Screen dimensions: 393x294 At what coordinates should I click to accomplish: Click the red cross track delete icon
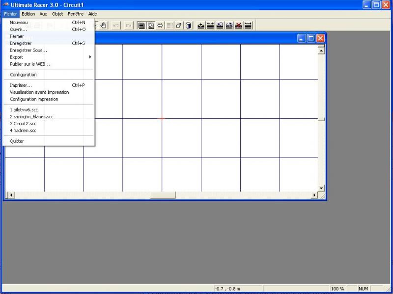click(239, 26)
